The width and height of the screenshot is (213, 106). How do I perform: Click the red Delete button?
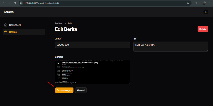click(203, 29)
